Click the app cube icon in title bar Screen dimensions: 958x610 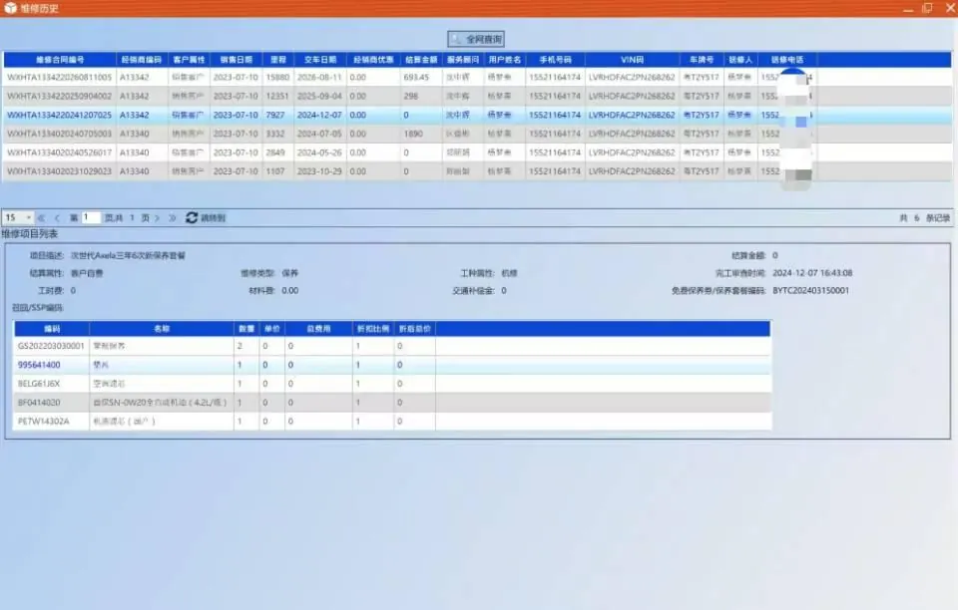point(10,8)
